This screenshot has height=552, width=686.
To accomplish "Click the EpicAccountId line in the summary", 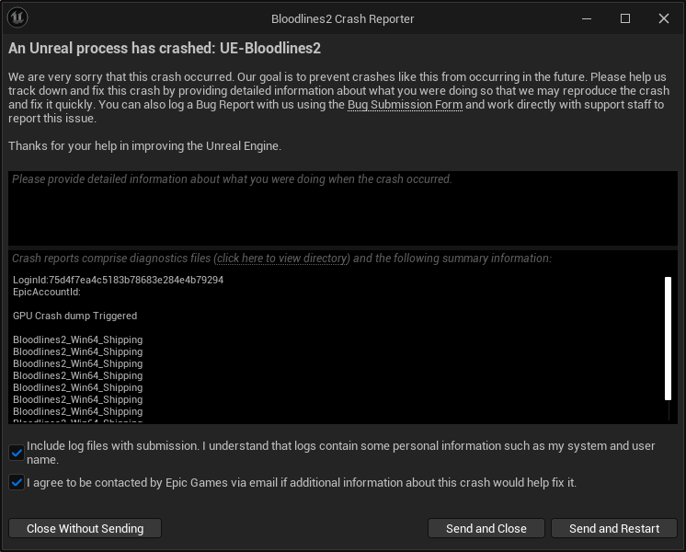I will tap(47, 292).
